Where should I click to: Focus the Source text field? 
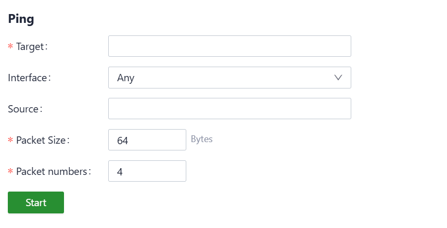click(229, 109)
